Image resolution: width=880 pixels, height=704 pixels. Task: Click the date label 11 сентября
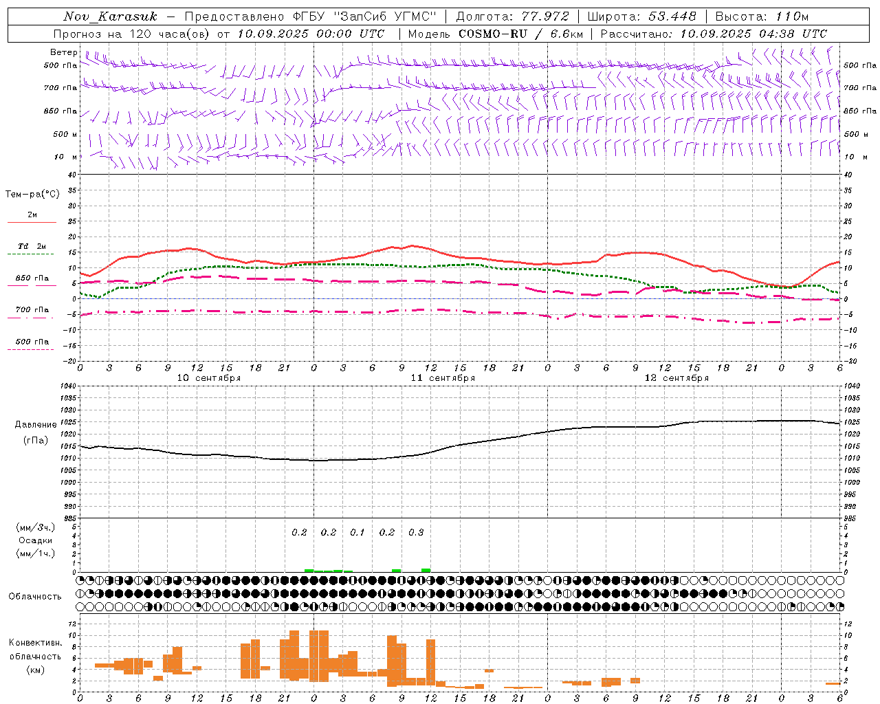443,378
